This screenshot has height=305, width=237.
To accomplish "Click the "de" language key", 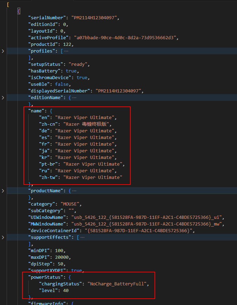I will 44,131.
